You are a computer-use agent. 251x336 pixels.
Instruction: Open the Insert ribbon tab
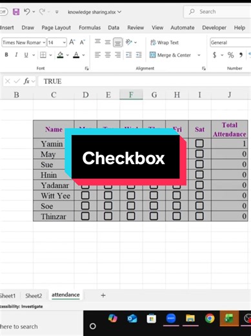(x=7, y=28)
